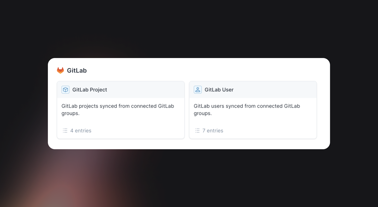Click the GitLab User card header bar

[253, 90]
